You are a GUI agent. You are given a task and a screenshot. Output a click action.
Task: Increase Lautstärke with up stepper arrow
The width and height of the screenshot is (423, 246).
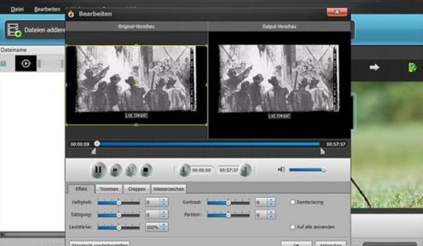164,225
